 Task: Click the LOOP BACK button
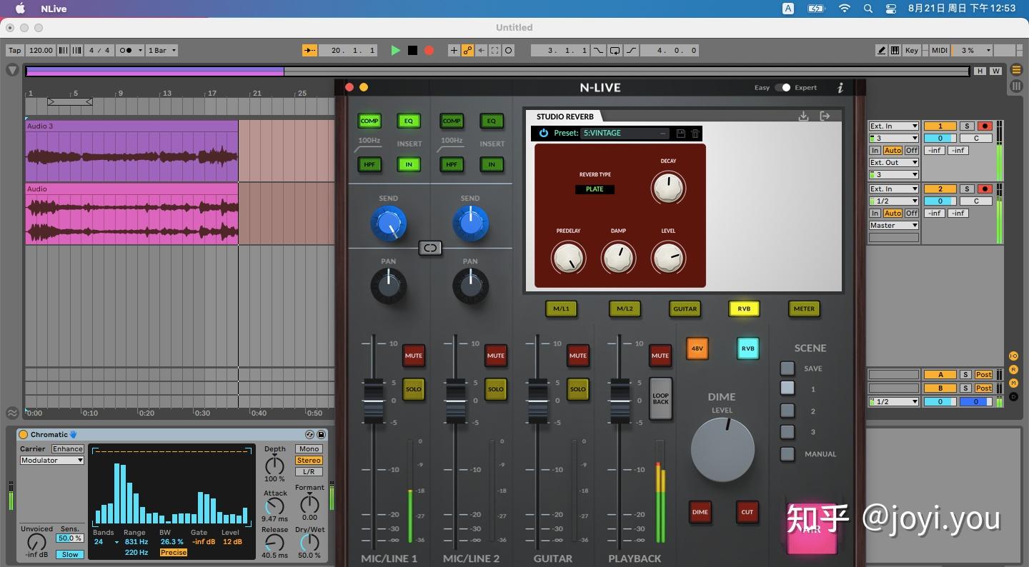pos(660,398)
